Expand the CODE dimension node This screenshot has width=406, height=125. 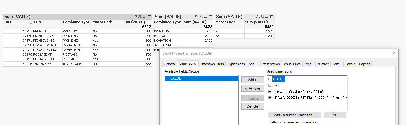270,79
